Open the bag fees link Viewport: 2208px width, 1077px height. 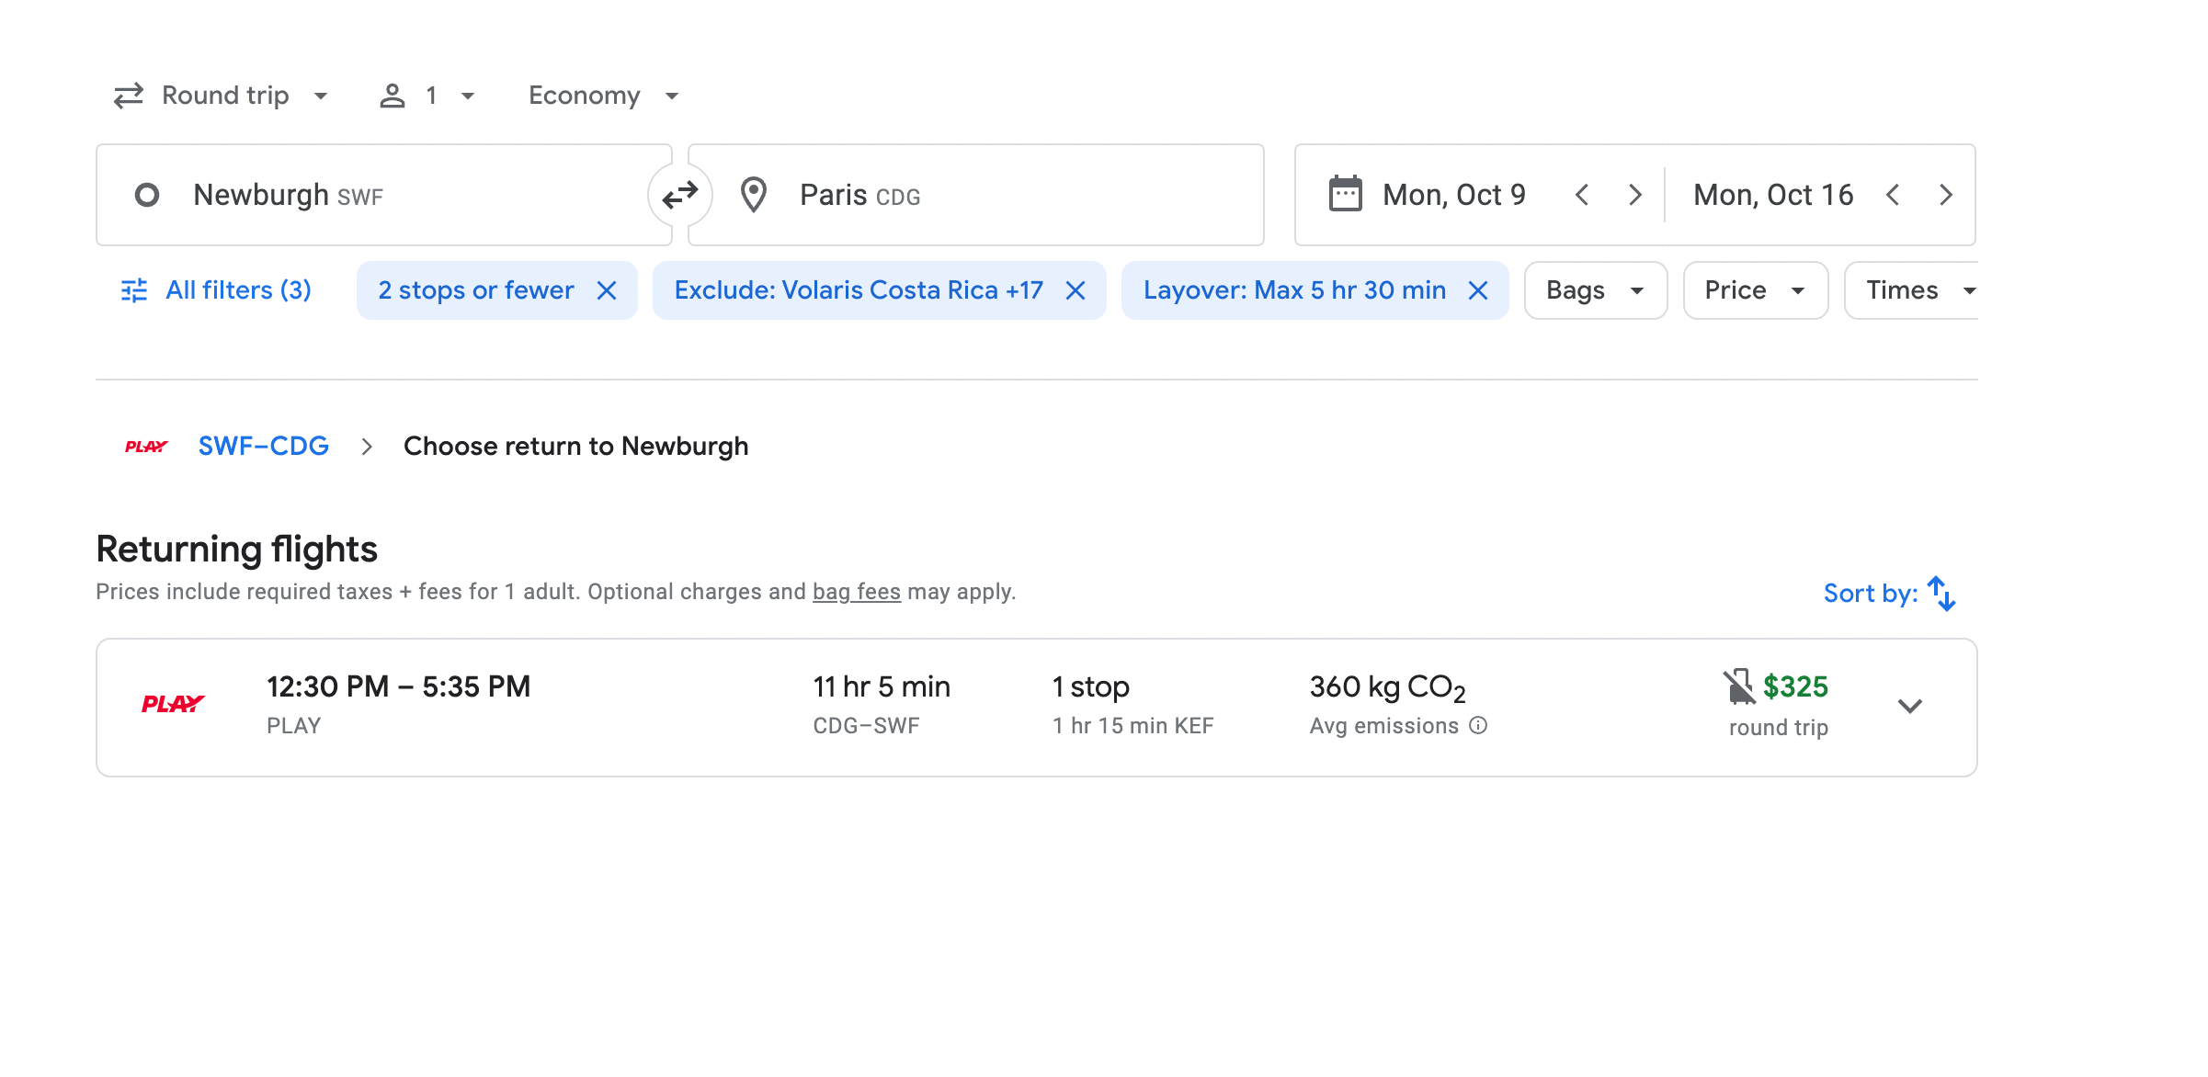tap(856, 592)
